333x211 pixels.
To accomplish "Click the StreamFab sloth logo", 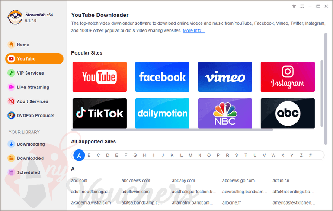I will (x=15, y=17).
